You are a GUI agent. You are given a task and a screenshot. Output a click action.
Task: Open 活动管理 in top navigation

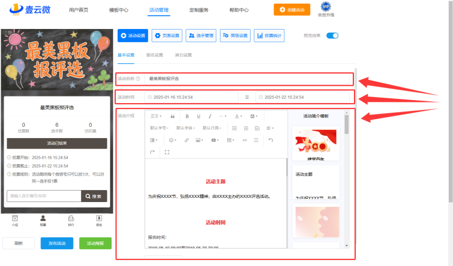pos(159,10)
